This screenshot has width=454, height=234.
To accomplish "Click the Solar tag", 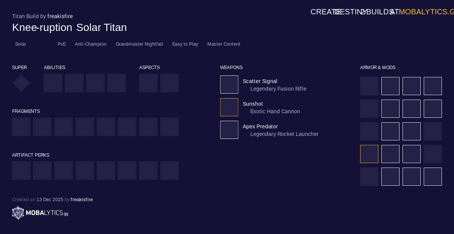I will 20,44.
